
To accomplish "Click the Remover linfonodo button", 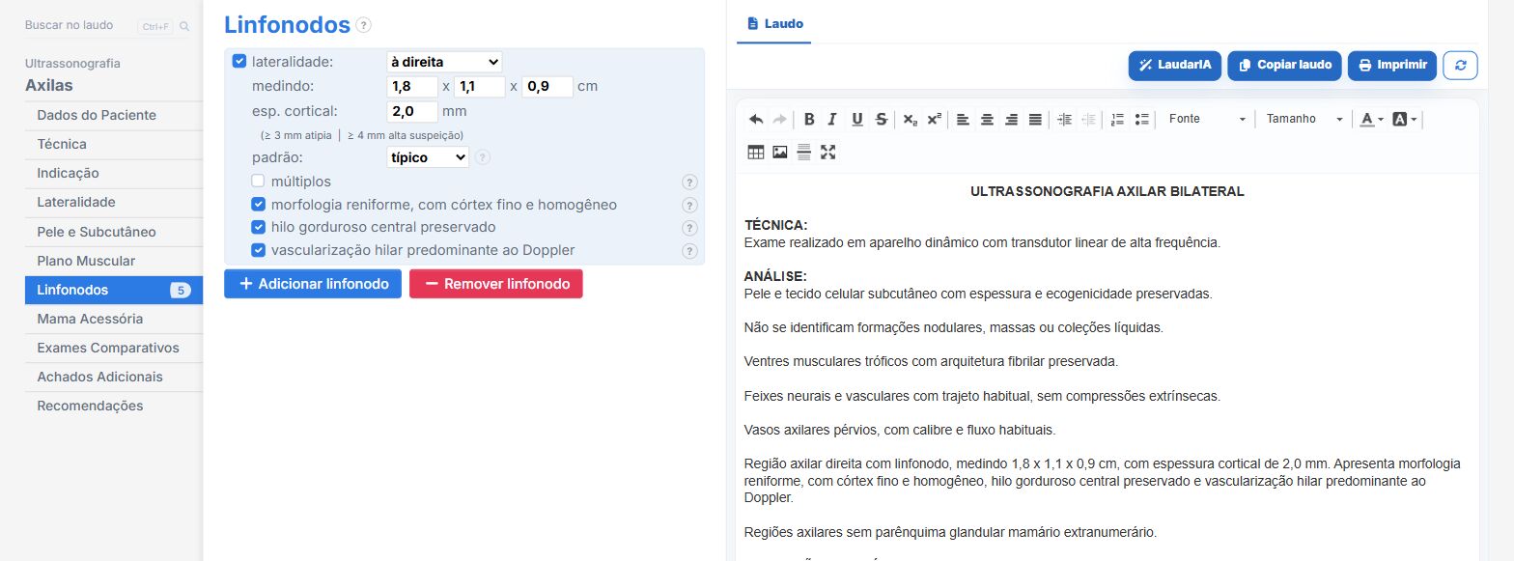I will pyautogui.click(x=496, y=284).
